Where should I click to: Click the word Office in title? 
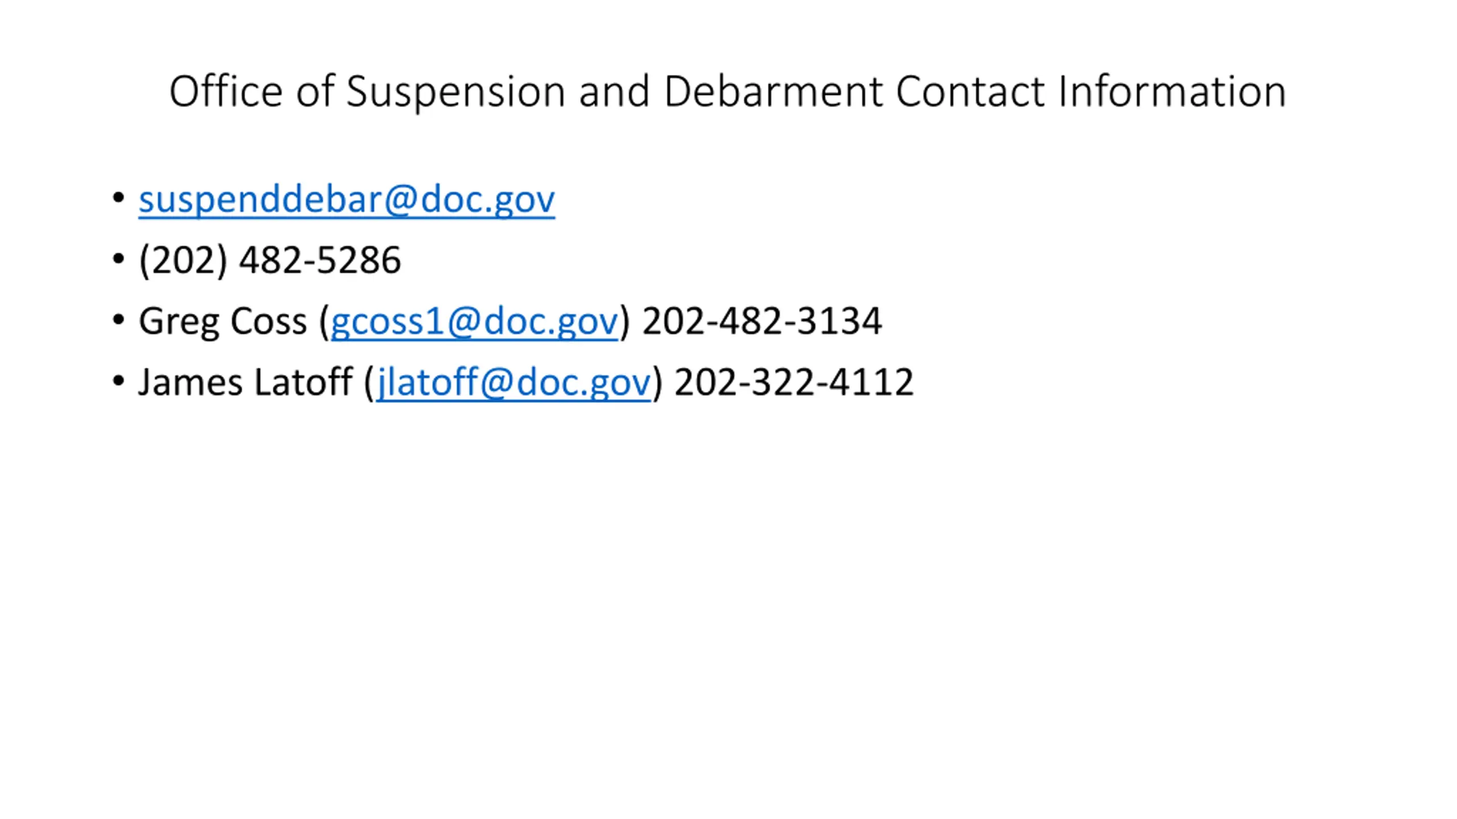click(x=226, y=90)
